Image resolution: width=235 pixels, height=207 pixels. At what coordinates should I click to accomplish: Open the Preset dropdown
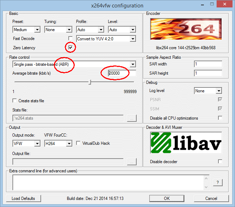point(27,30)
